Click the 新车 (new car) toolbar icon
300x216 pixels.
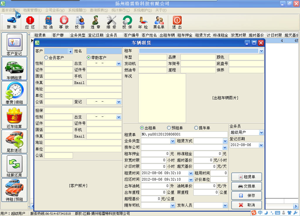(12, 22)
